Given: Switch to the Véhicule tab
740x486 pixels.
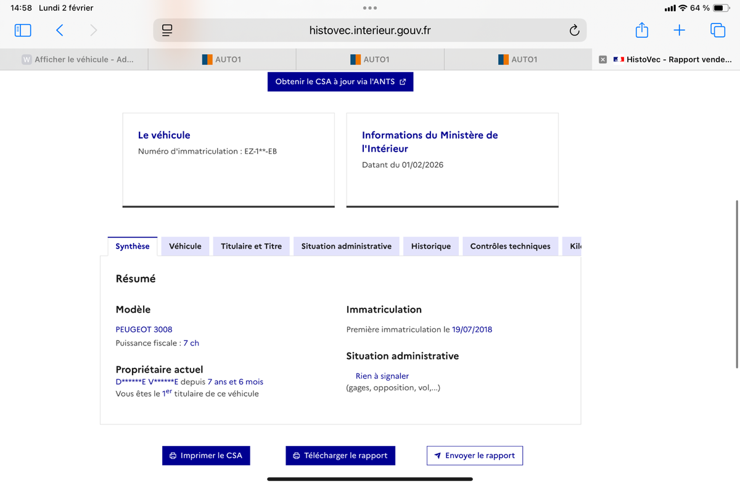Looking at the screenshot, I should (x=185, y=246).
